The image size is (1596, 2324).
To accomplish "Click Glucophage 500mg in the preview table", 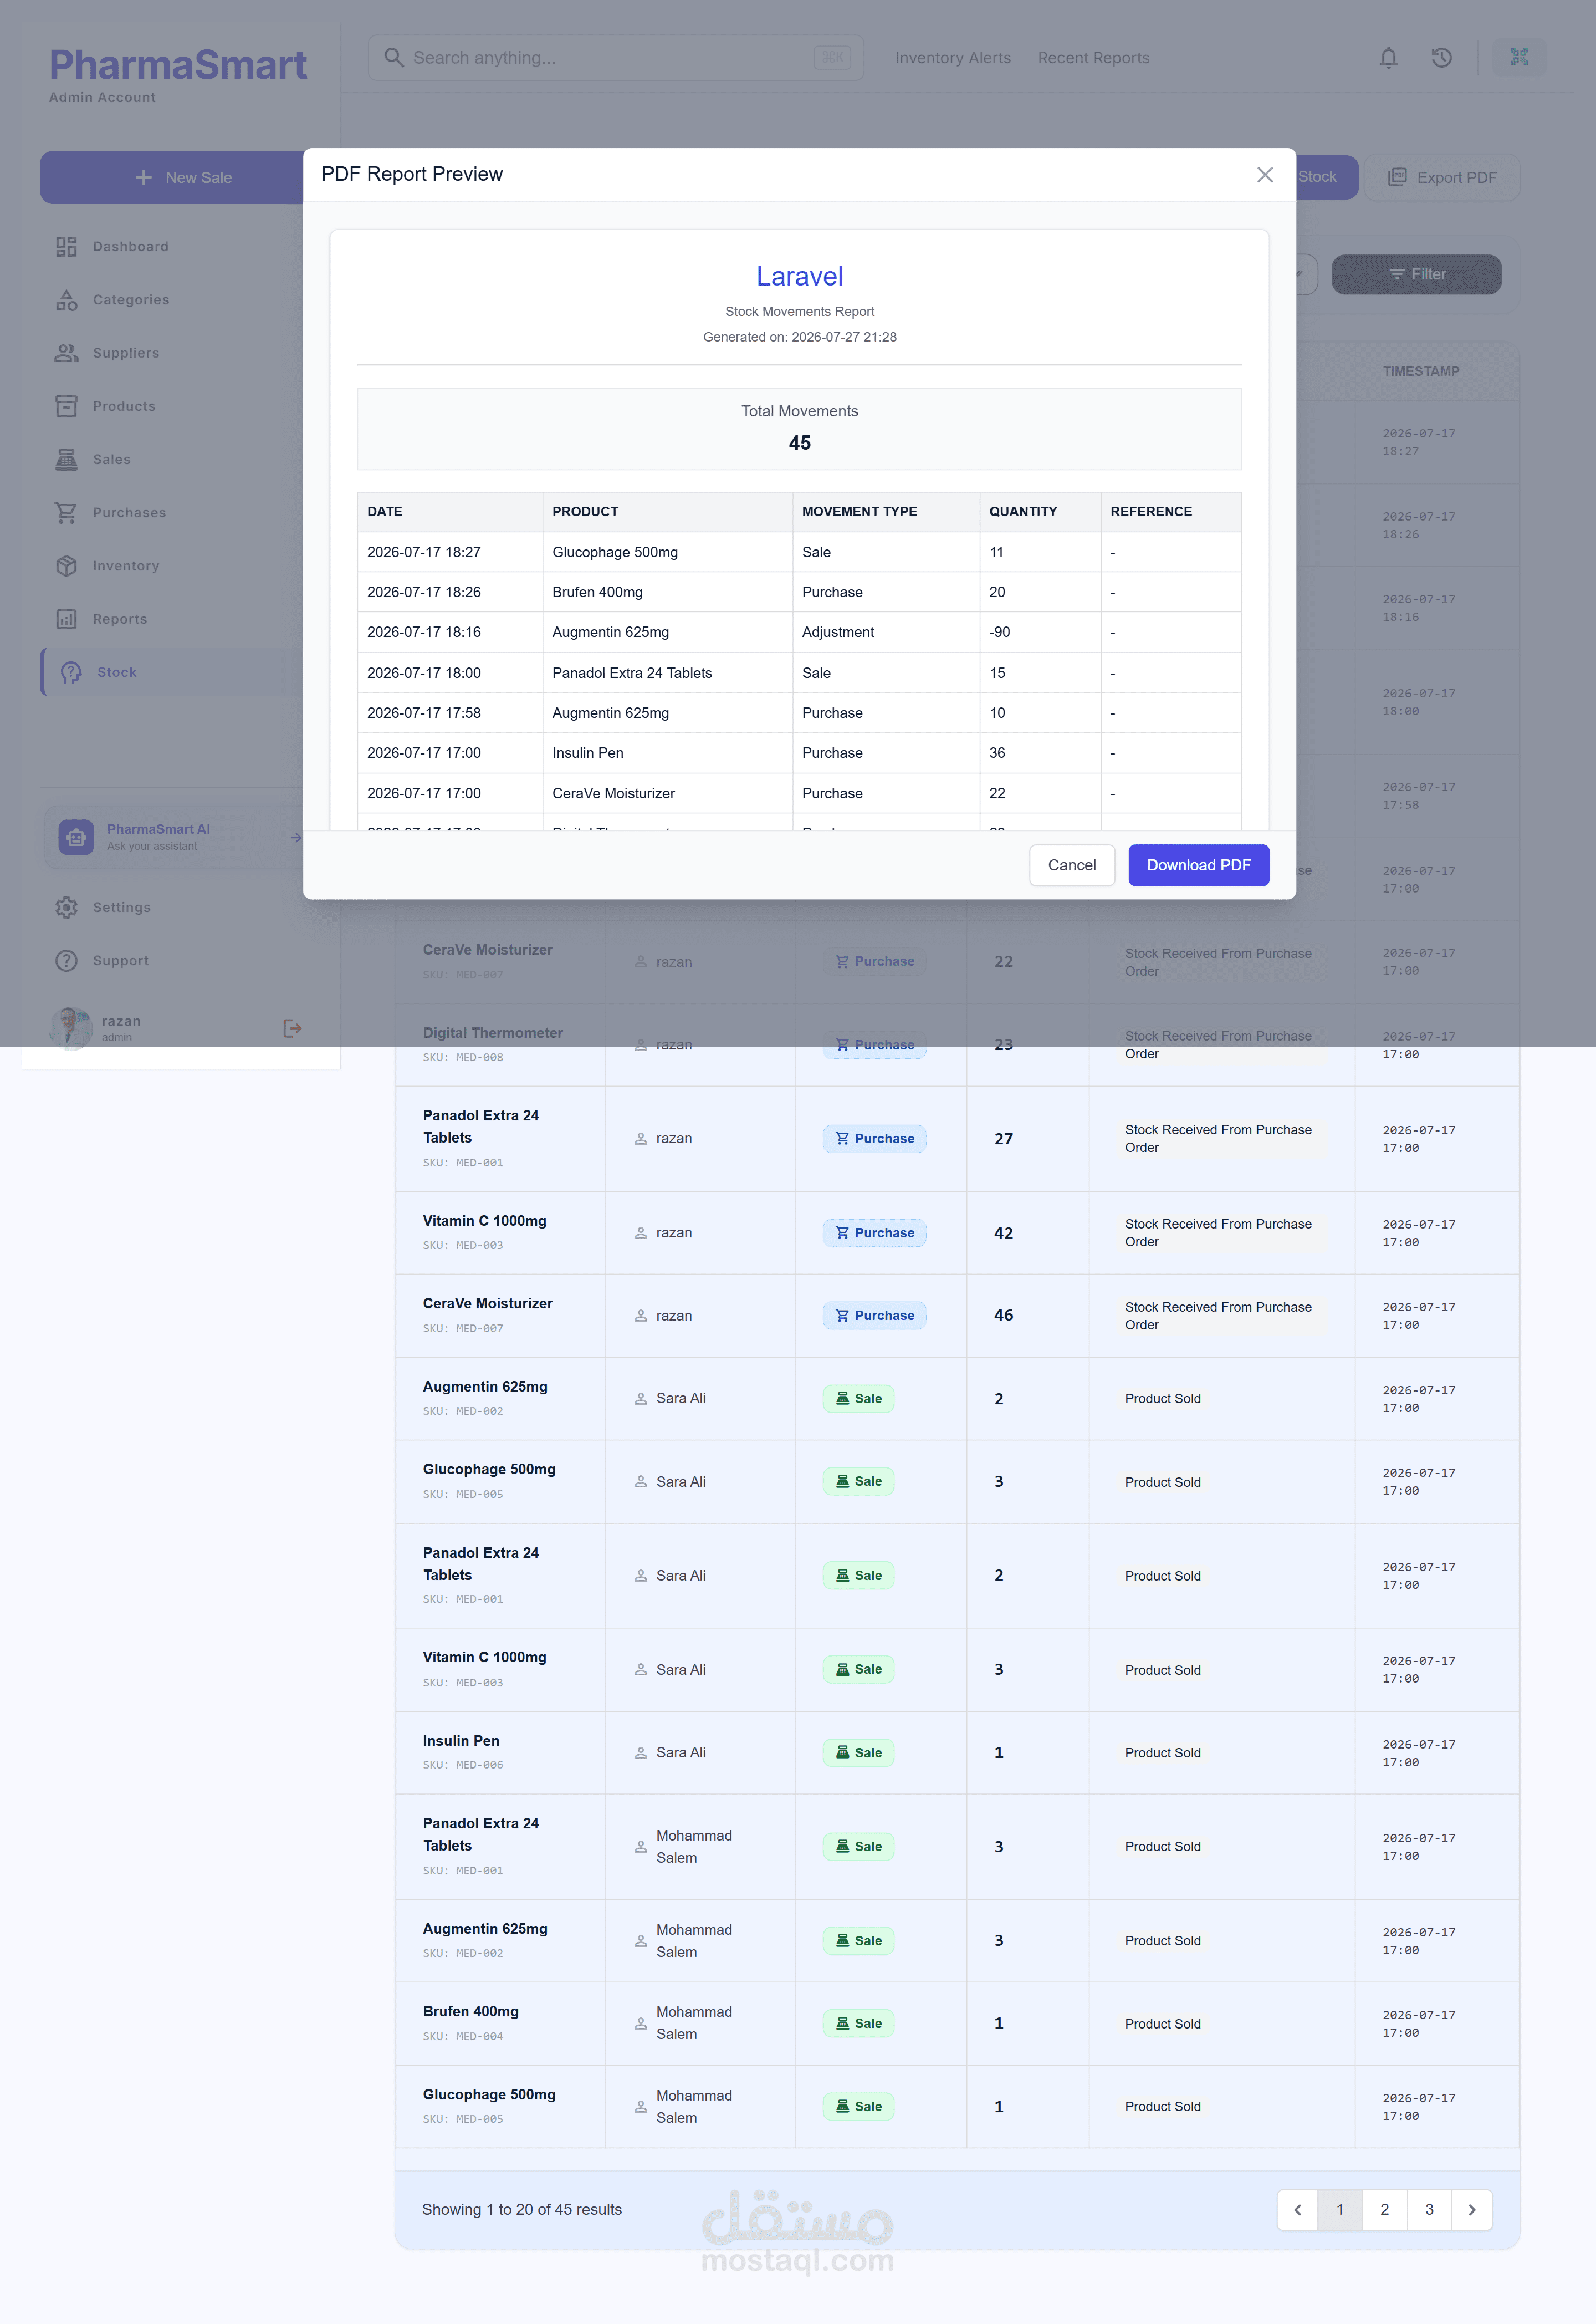I will click(615, 552).
